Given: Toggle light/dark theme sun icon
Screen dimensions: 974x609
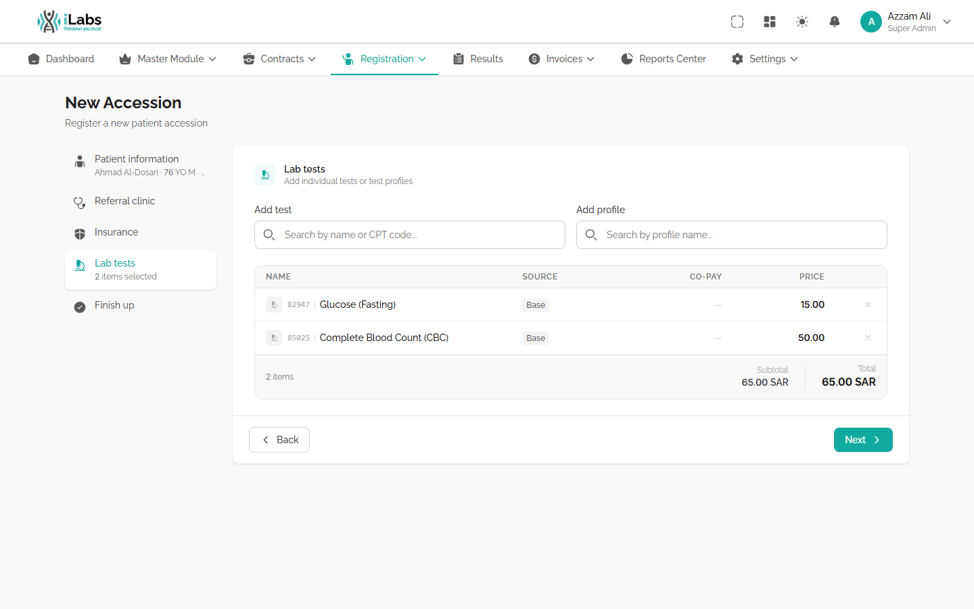Looking at the screenshot, I should pyautogui.click(x=802, y=22).
